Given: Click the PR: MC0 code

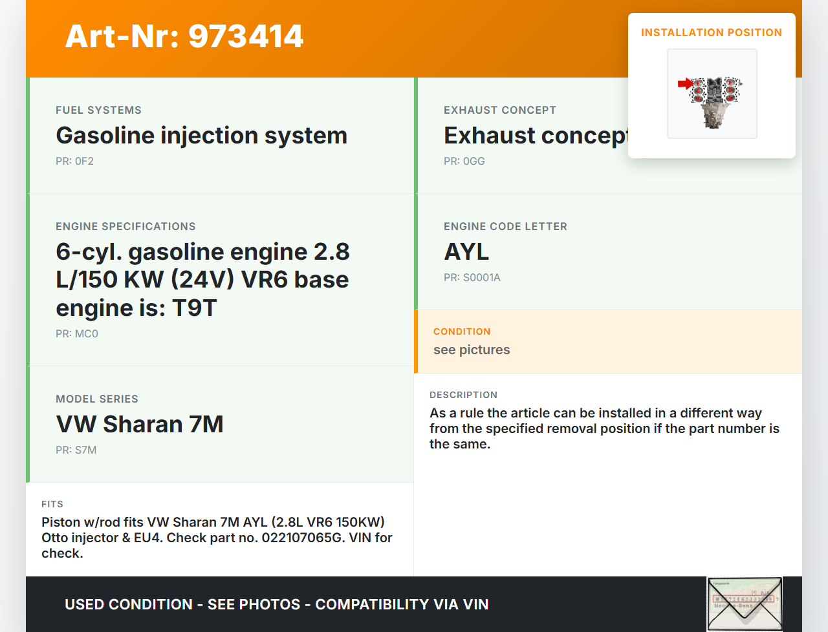Looking at the screenshot, I should (77, 334).
